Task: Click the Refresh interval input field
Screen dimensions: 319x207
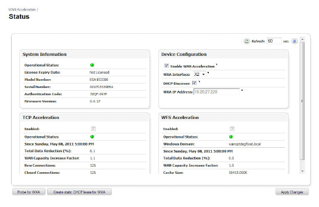Action: 274,41
